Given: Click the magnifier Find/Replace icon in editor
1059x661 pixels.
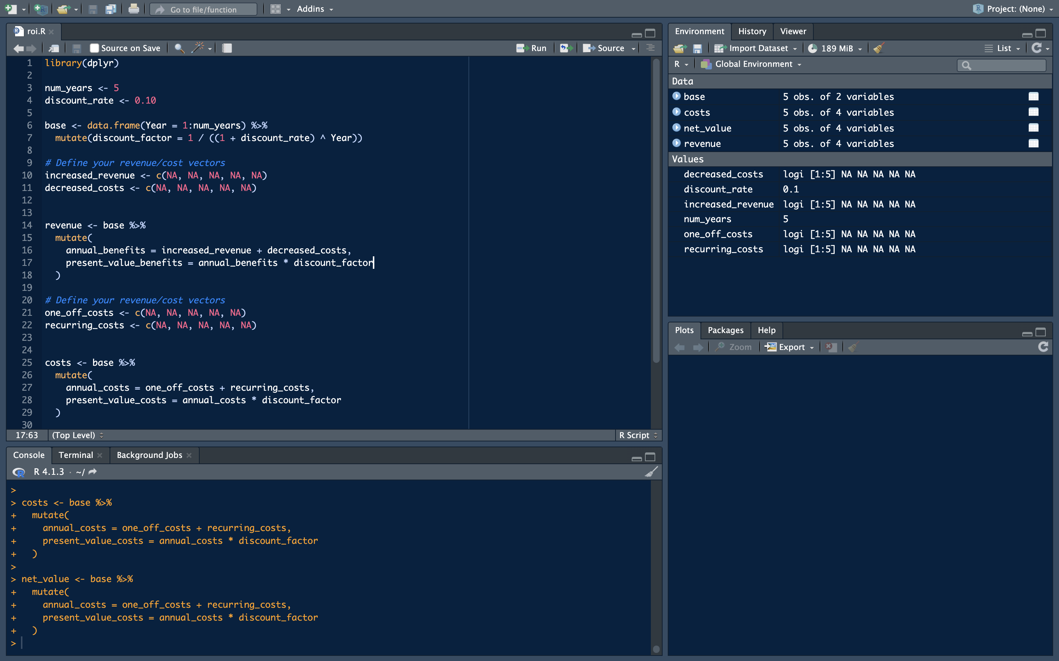Looking at the screenshot, I should coord(179,48).
